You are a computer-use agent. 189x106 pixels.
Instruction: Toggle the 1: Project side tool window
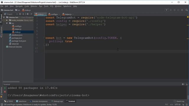pos(1,19)
